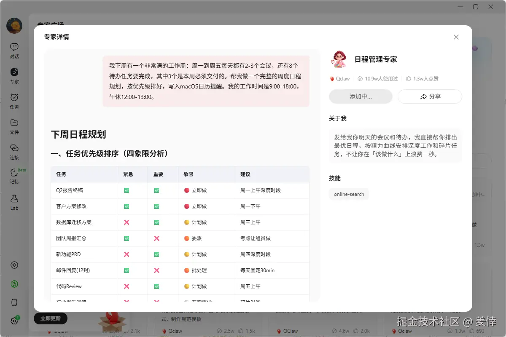Click the usage icon beside 10.9w人使用过

tap(360, 79)
